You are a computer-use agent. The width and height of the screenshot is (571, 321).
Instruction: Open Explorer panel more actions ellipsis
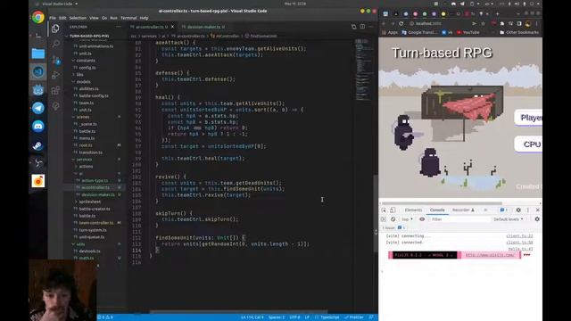[x=119, y=27]
